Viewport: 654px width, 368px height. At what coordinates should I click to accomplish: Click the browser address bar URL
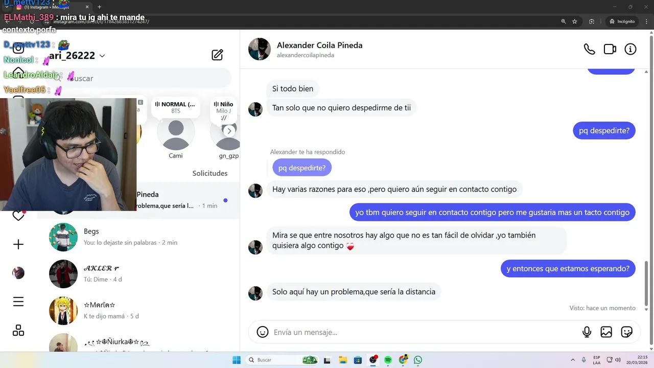coord(101,21)
